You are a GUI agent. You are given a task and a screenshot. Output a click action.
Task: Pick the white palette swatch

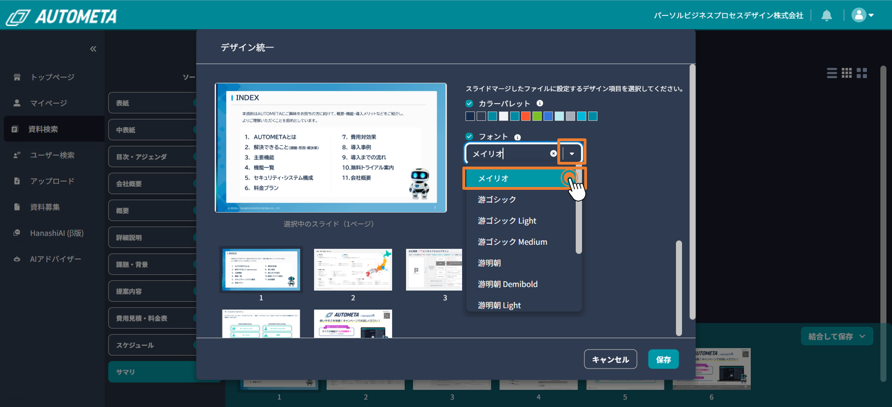click(504, 116)
